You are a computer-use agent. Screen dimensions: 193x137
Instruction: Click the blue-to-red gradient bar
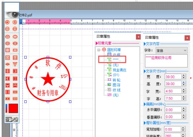point(6,108)
